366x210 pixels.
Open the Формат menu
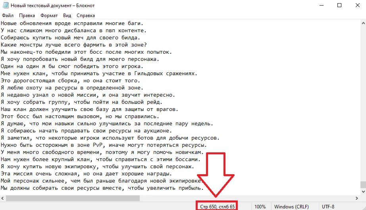coord(49,16)
